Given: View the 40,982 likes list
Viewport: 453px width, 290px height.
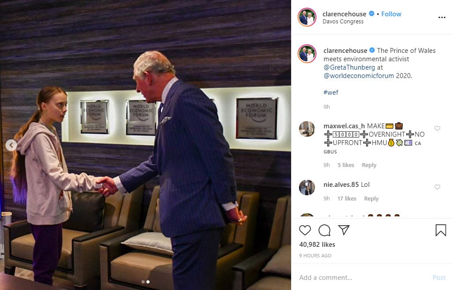Looking at the screenshot, I should [317, 245].
